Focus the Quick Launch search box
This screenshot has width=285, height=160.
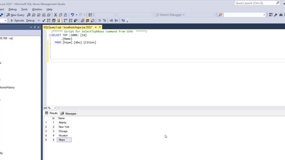point(255,3)
